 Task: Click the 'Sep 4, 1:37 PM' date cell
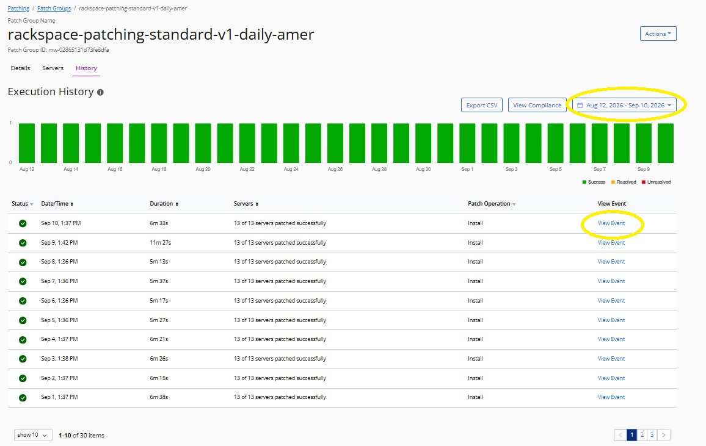[59, 339]
